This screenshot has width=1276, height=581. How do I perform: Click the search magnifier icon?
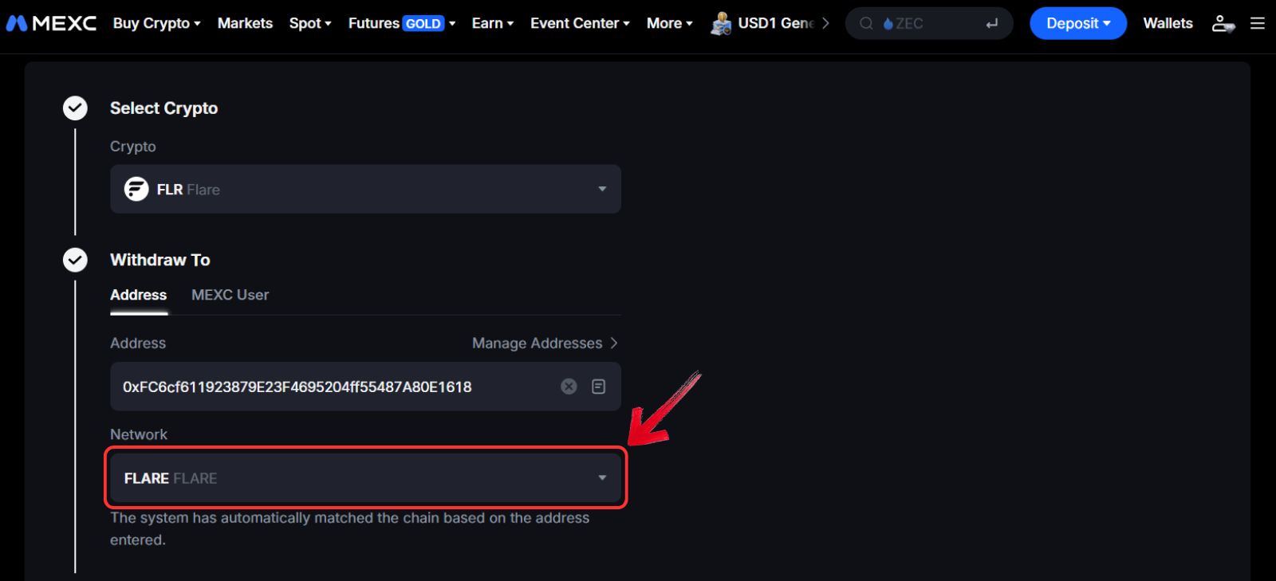[866, 24]
